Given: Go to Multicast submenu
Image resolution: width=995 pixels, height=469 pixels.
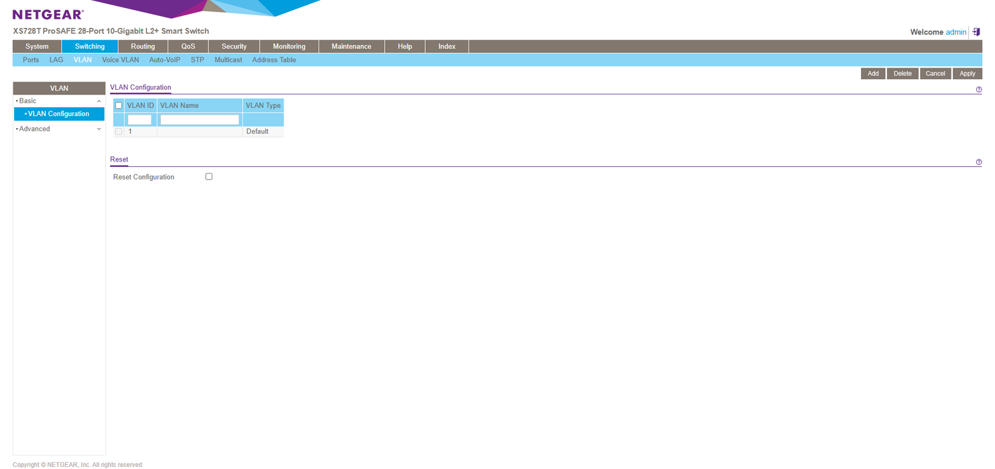Looking at the screenshot, I should [x=228, y=60].
